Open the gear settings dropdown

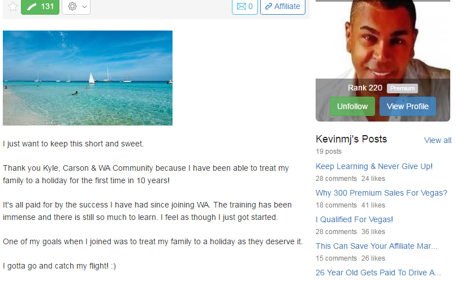coord(76,6)
